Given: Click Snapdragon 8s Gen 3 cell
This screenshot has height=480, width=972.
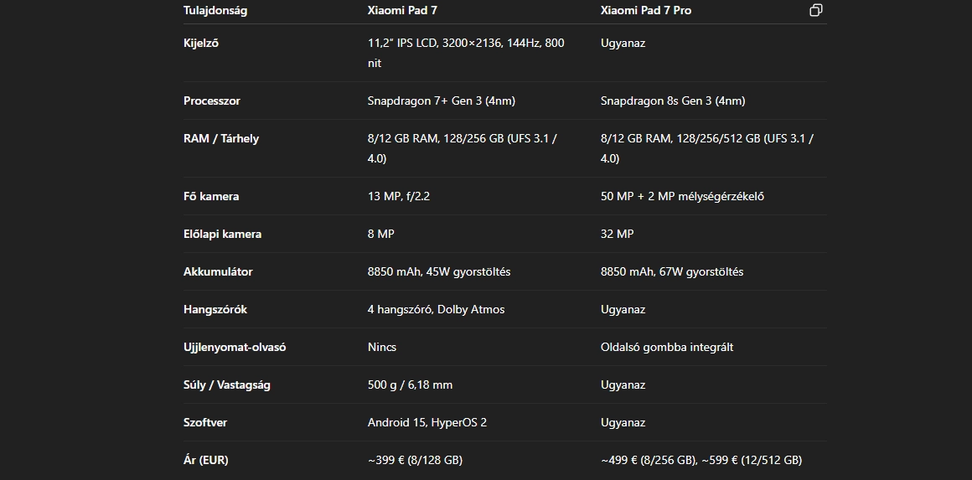Looking at the screenshot, I should [673, 101].
